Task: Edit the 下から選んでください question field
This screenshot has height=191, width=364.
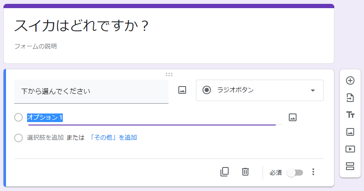Action: coord(91,92)
